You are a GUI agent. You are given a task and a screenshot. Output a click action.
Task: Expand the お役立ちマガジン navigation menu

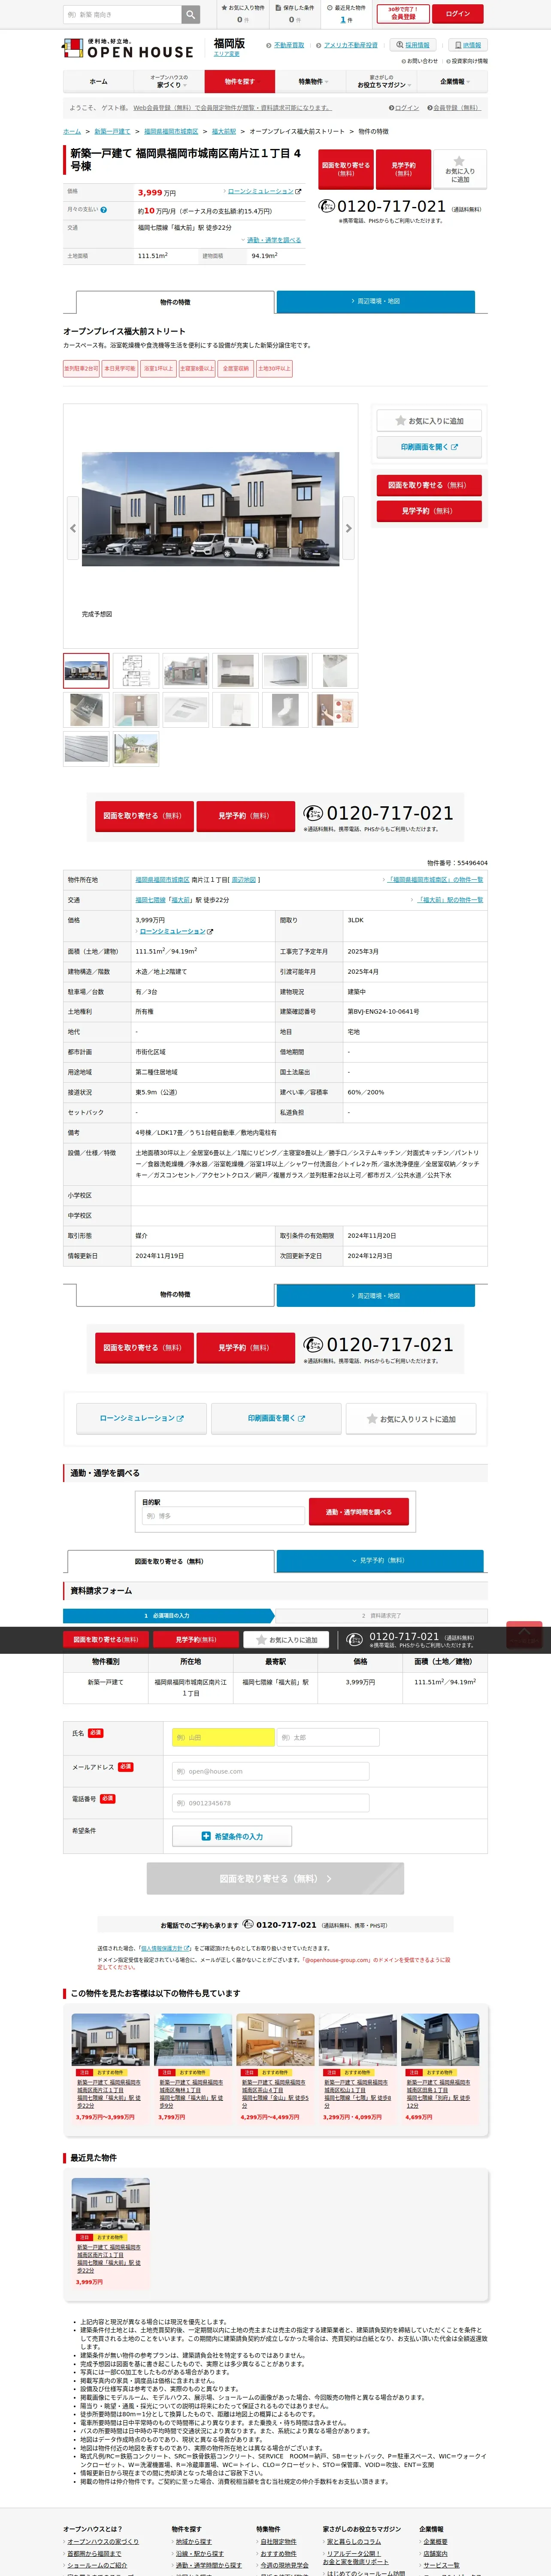coord(381,81)
